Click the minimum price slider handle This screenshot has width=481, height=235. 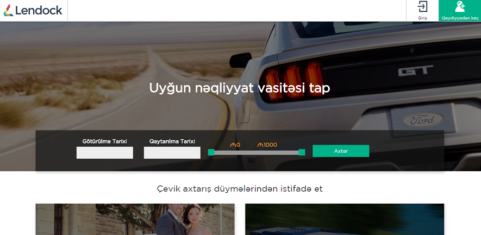tap(211, 152)
